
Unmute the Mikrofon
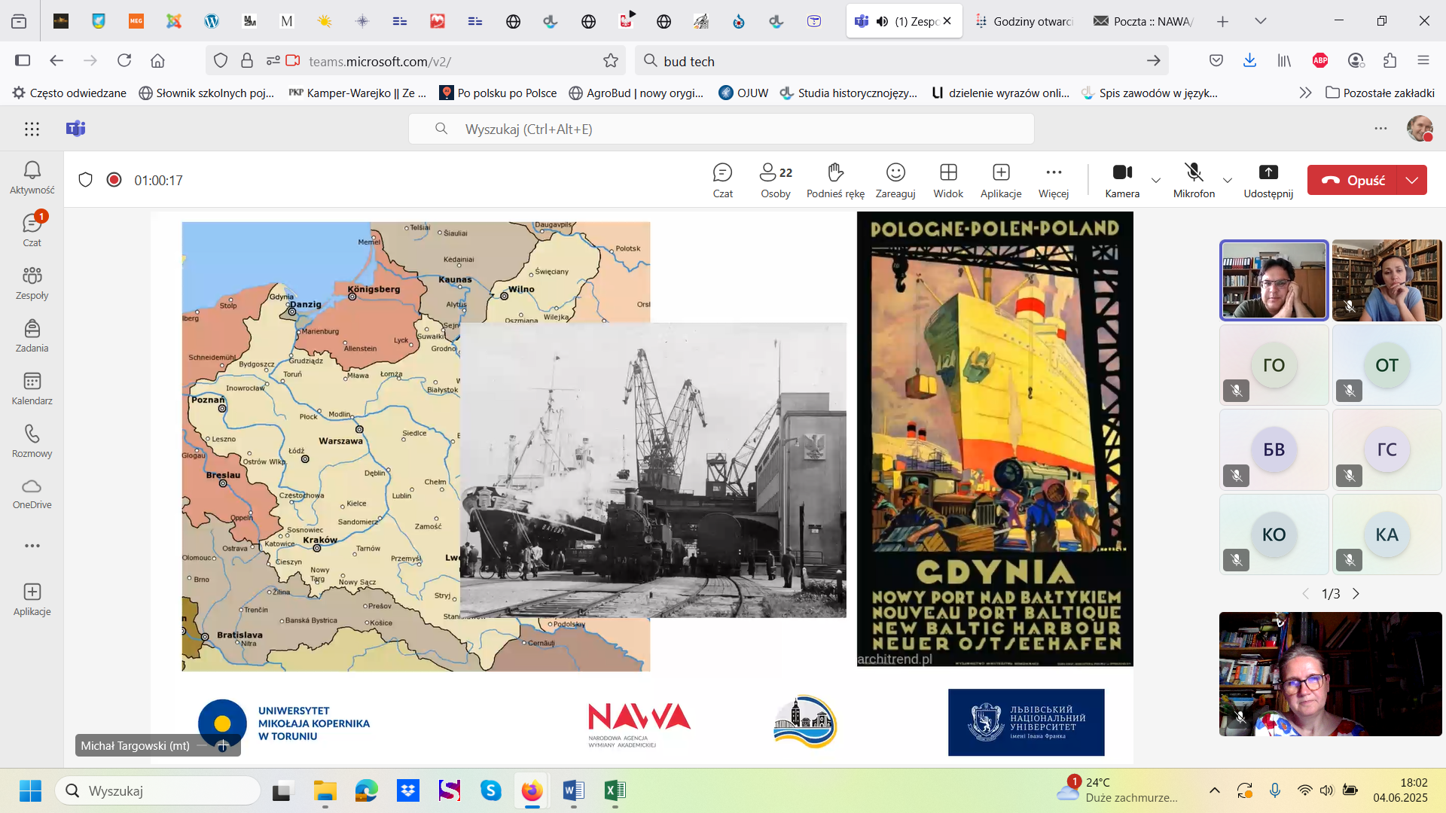[1194, 181]
